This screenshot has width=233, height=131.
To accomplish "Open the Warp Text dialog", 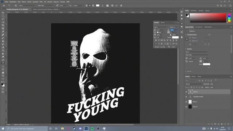I will tap(102, 5).
